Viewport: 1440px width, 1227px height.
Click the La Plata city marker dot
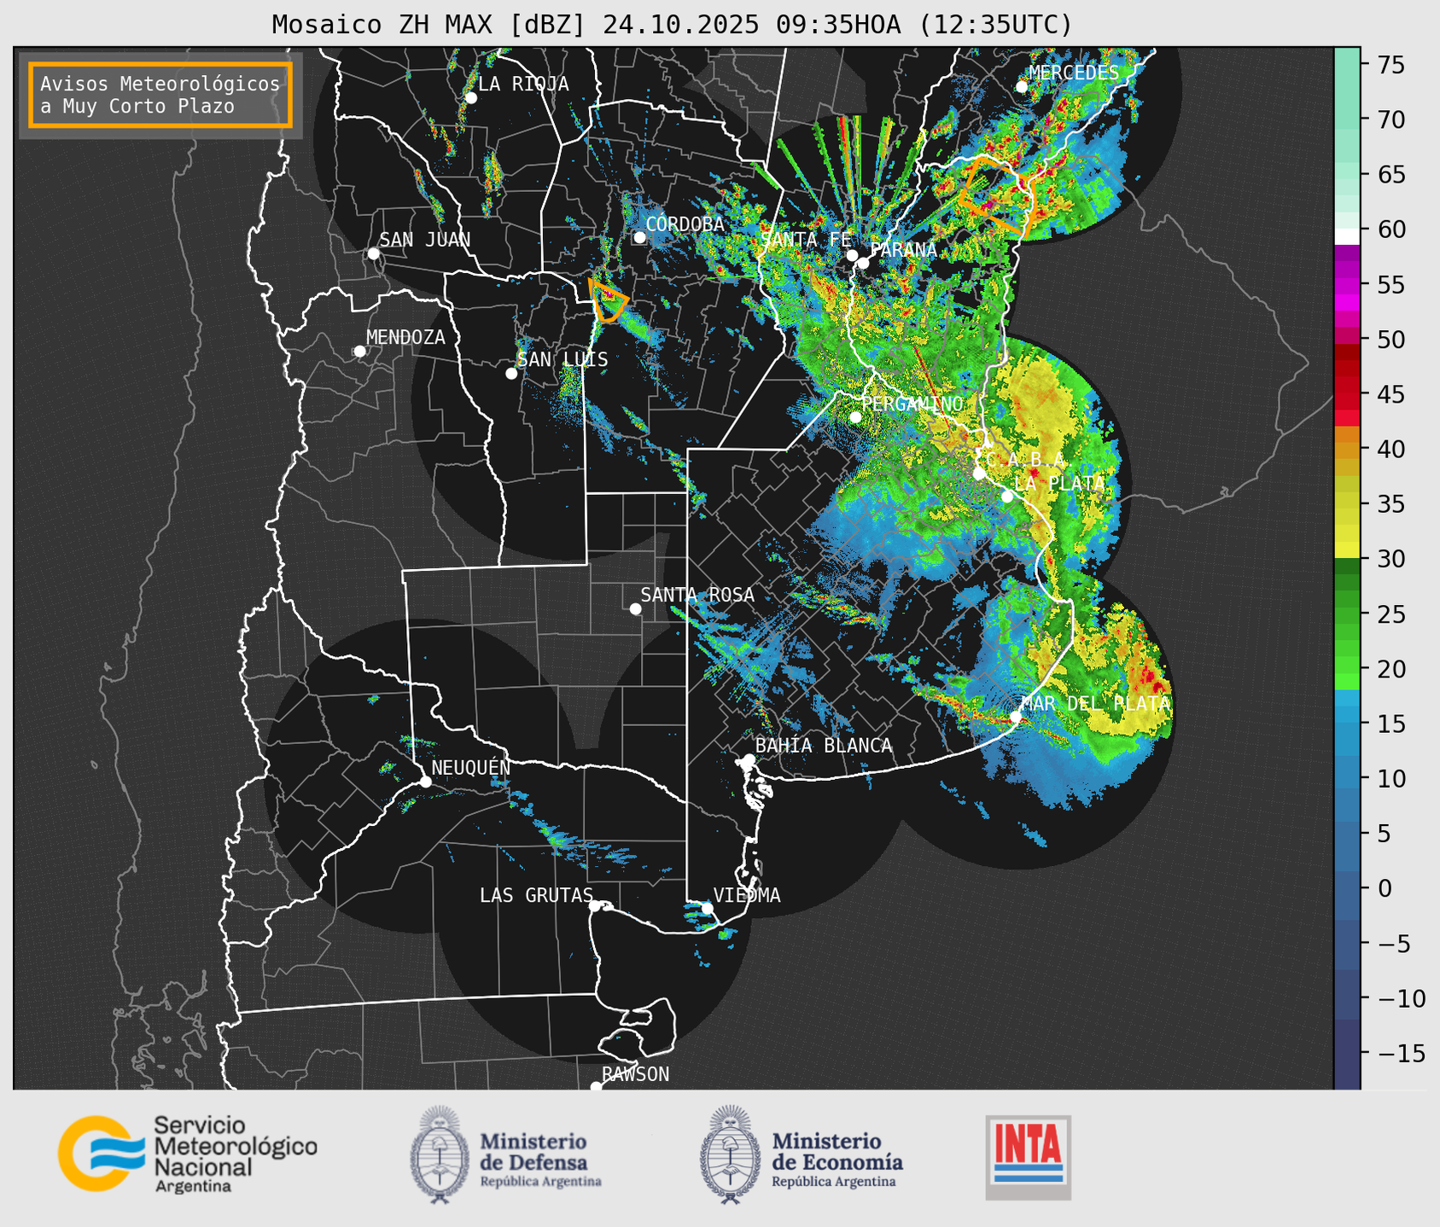1007,497
